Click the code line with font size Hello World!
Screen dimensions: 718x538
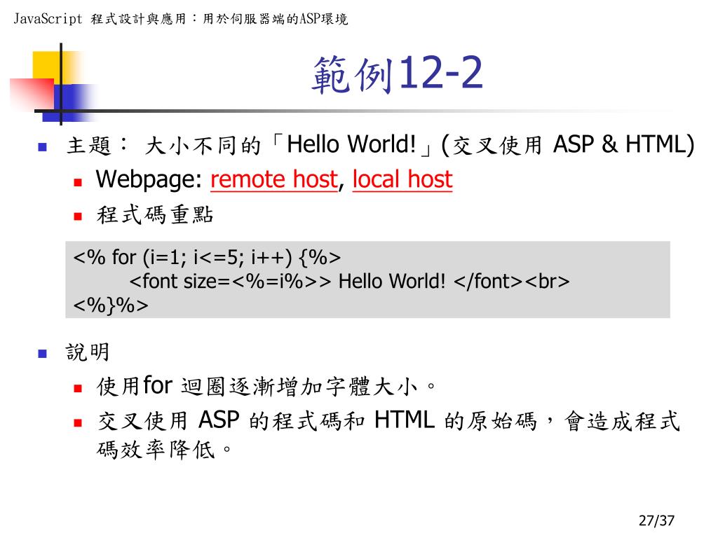(349, 281)
